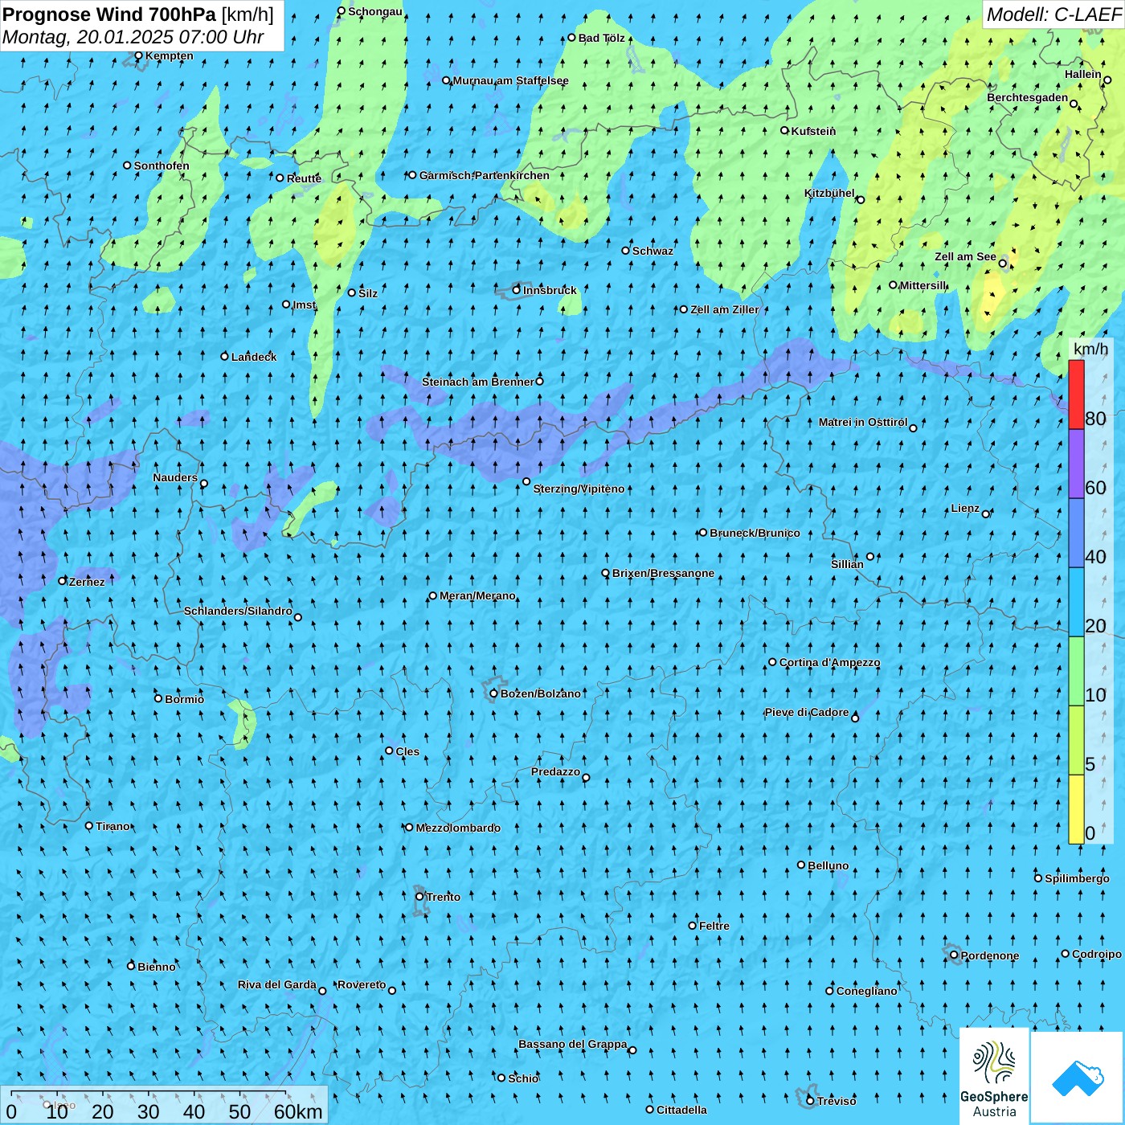Screen dimensions: 1125x1125
Task: Click the Innsbruck city label
Action: (550, 290)
